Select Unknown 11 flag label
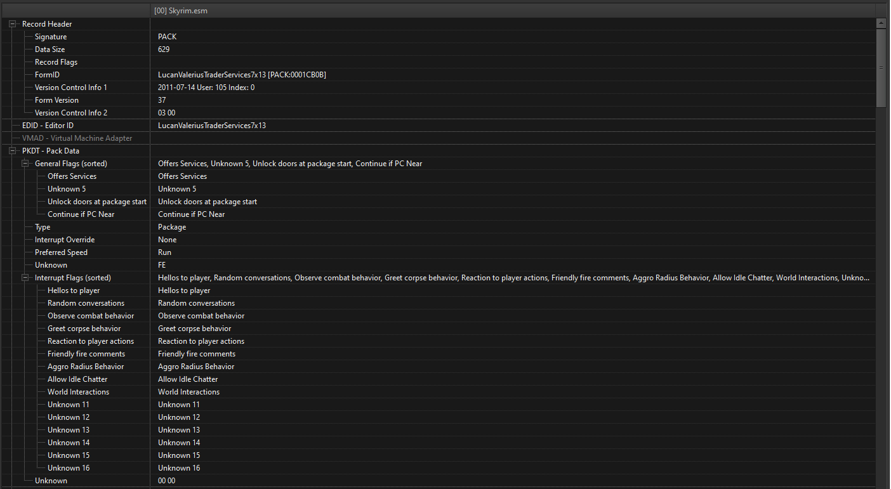Screen dimensions: 891x489 coord(69,405)
